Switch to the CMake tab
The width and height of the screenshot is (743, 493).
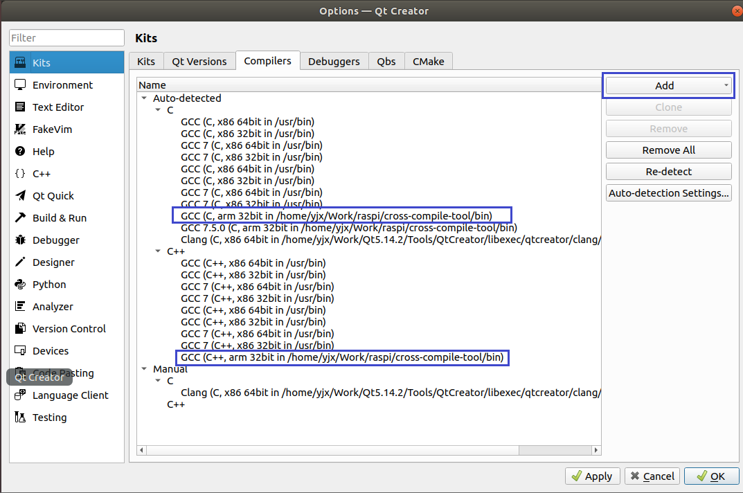click(x=429, y=62)
